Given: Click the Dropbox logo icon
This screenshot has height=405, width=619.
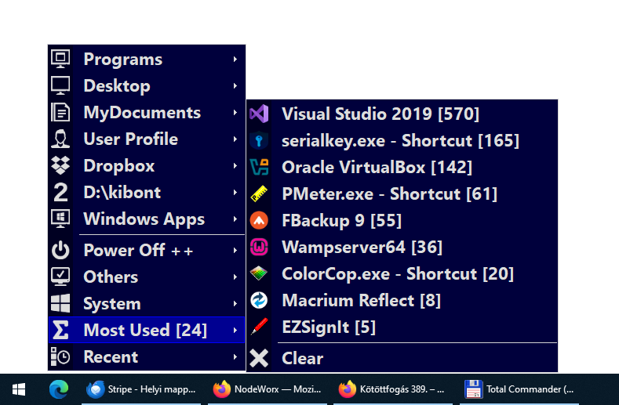Looking at the screenshot, I should (60, 166).
